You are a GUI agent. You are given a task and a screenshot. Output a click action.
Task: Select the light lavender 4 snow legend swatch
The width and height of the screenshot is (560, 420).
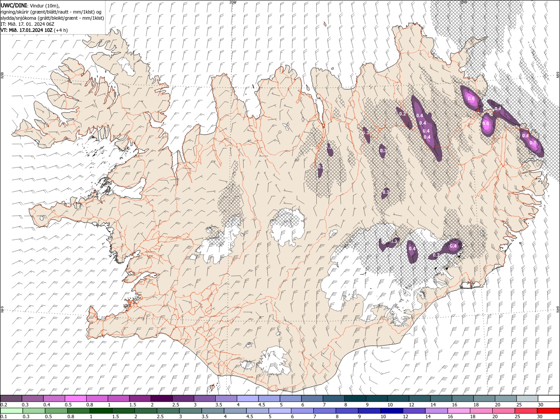tap(248, 399)
